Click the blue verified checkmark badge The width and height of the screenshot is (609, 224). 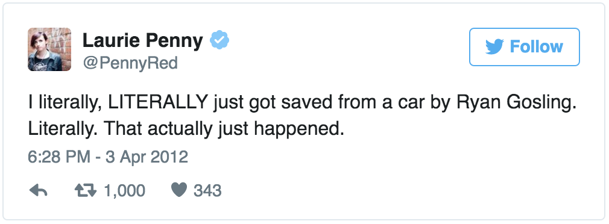point(220,40)
